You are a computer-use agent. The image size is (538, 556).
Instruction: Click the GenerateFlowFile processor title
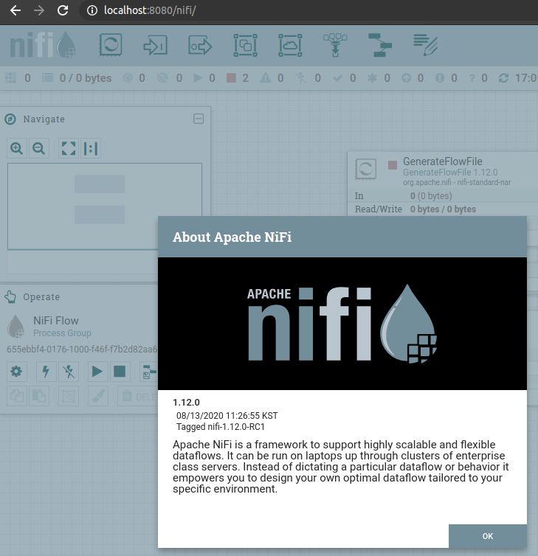click(x=443, y=161)
